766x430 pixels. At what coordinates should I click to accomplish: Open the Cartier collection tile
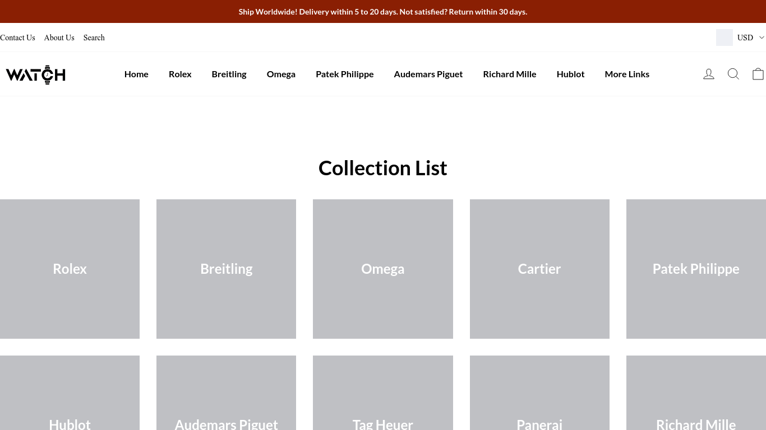[x=539, y=269]
